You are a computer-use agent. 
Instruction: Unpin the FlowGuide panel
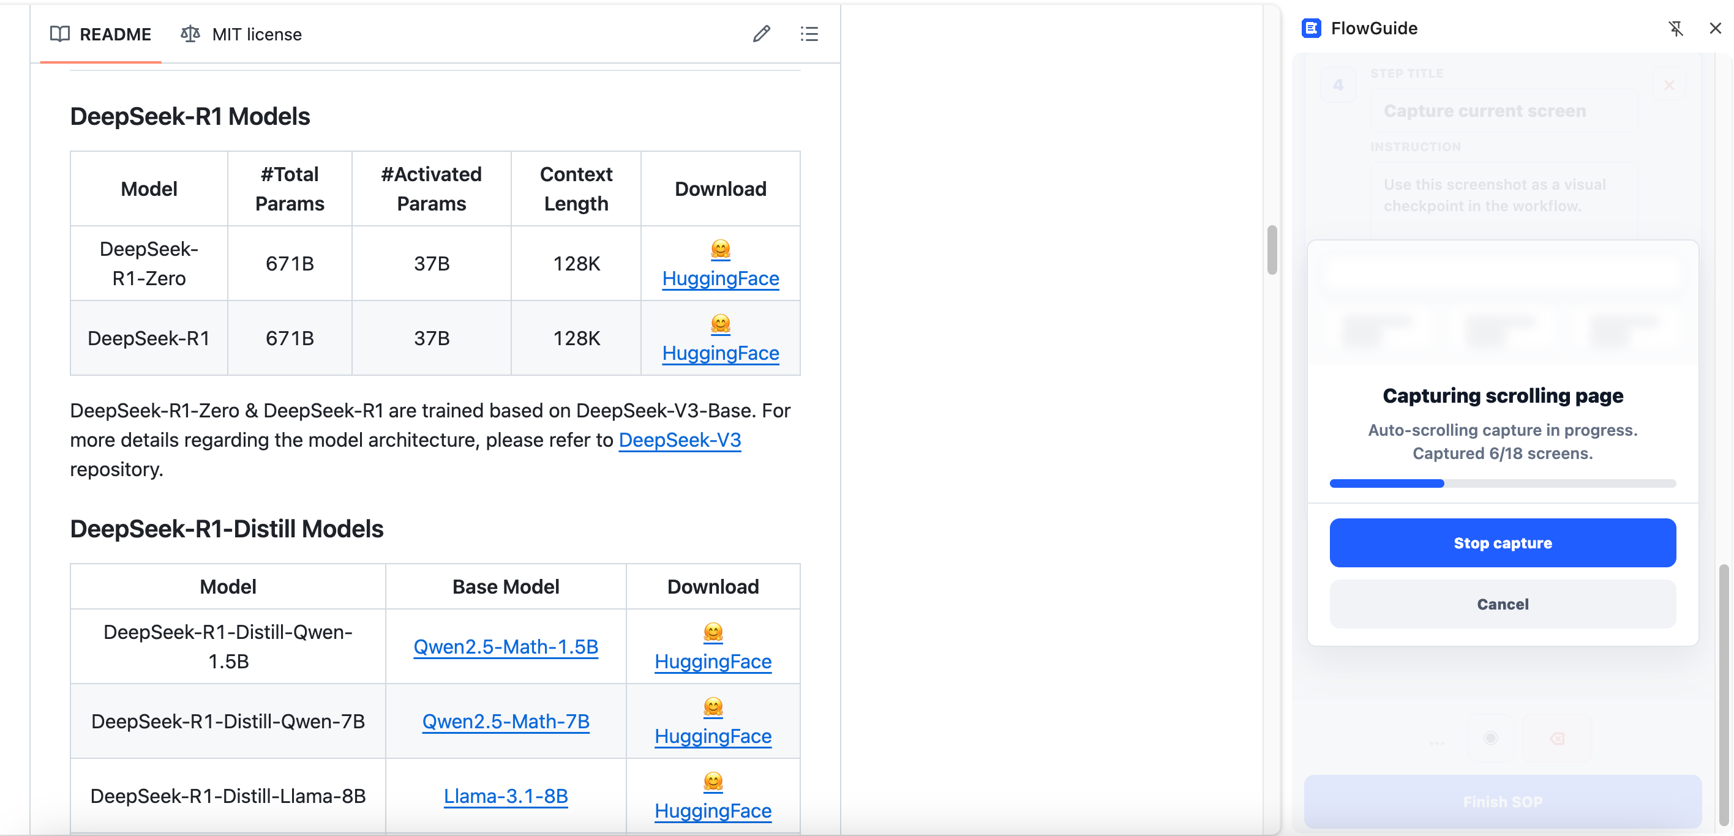[x=1675, y=28]
